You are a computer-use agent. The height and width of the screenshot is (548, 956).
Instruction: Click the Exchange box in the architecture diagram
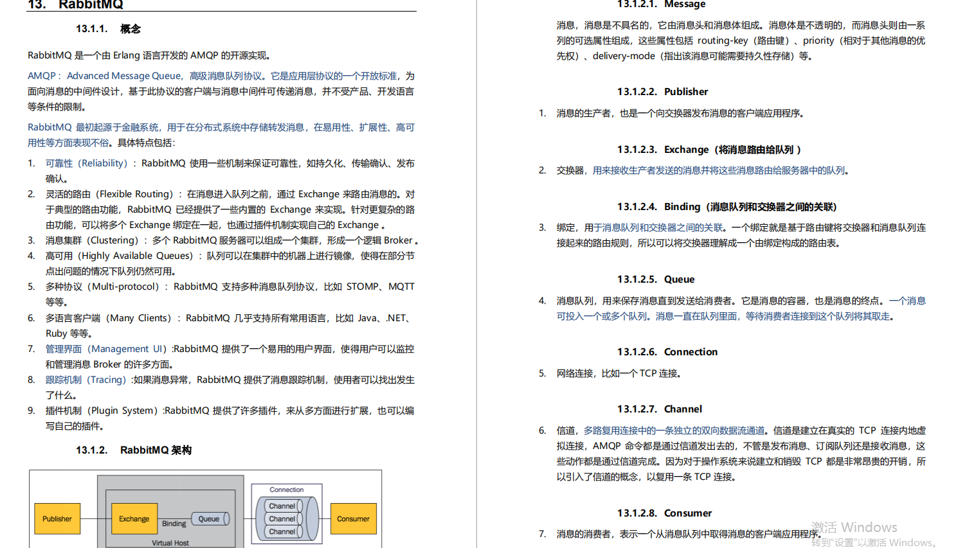(134, 518)
